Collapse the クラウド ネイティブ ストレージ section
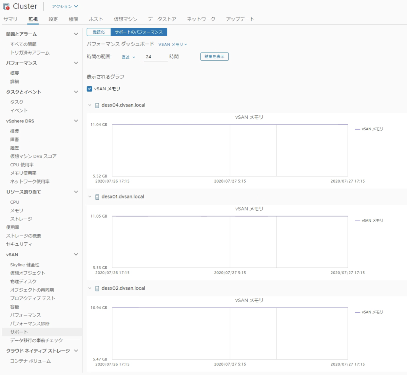This screenshot has height=375, width=407. click(76, 351)
